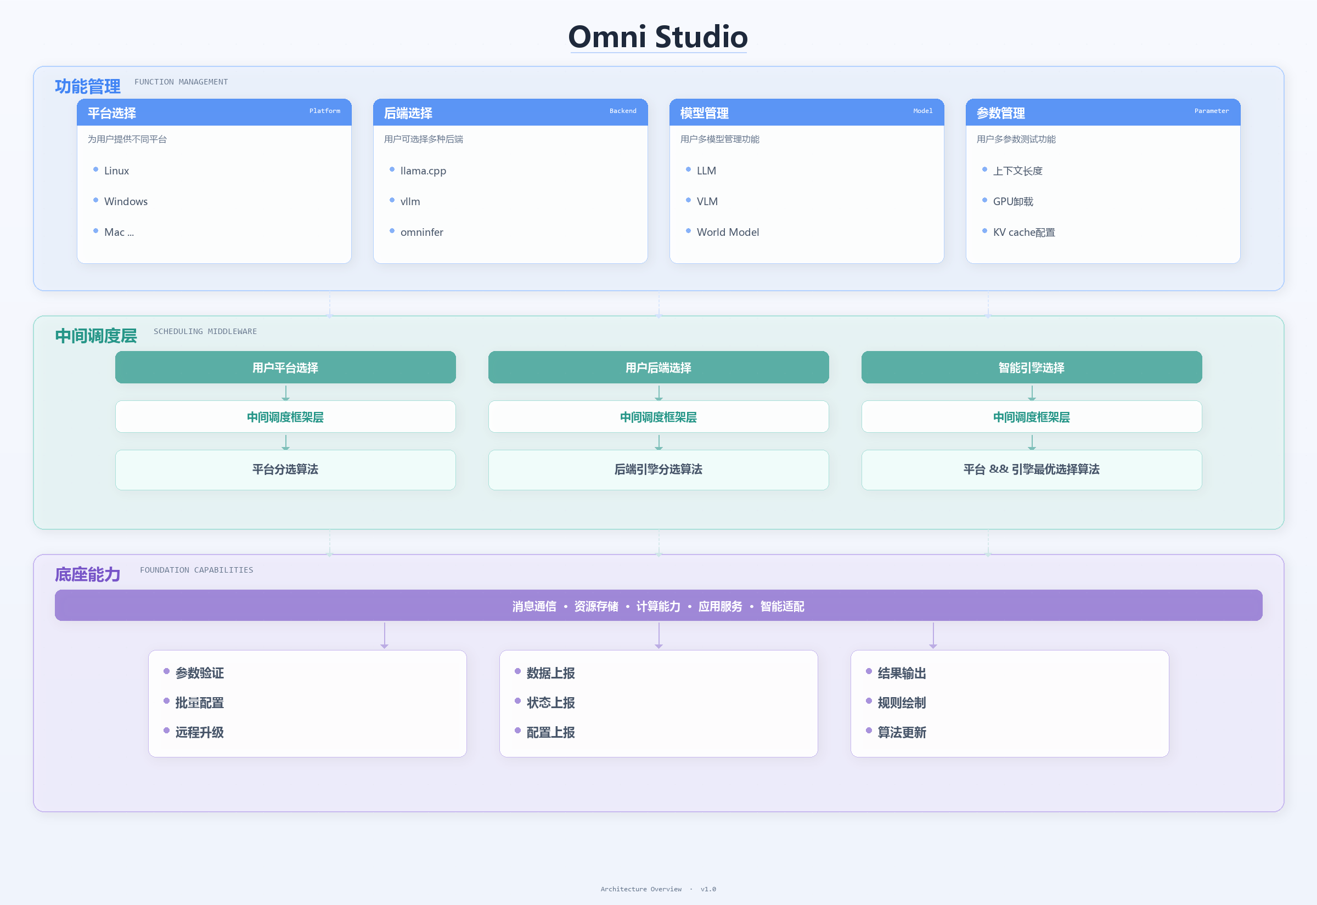This screenshot has width=1317, height=905.
Task: Click the v1.0 version label
Action: pos(708,889)
